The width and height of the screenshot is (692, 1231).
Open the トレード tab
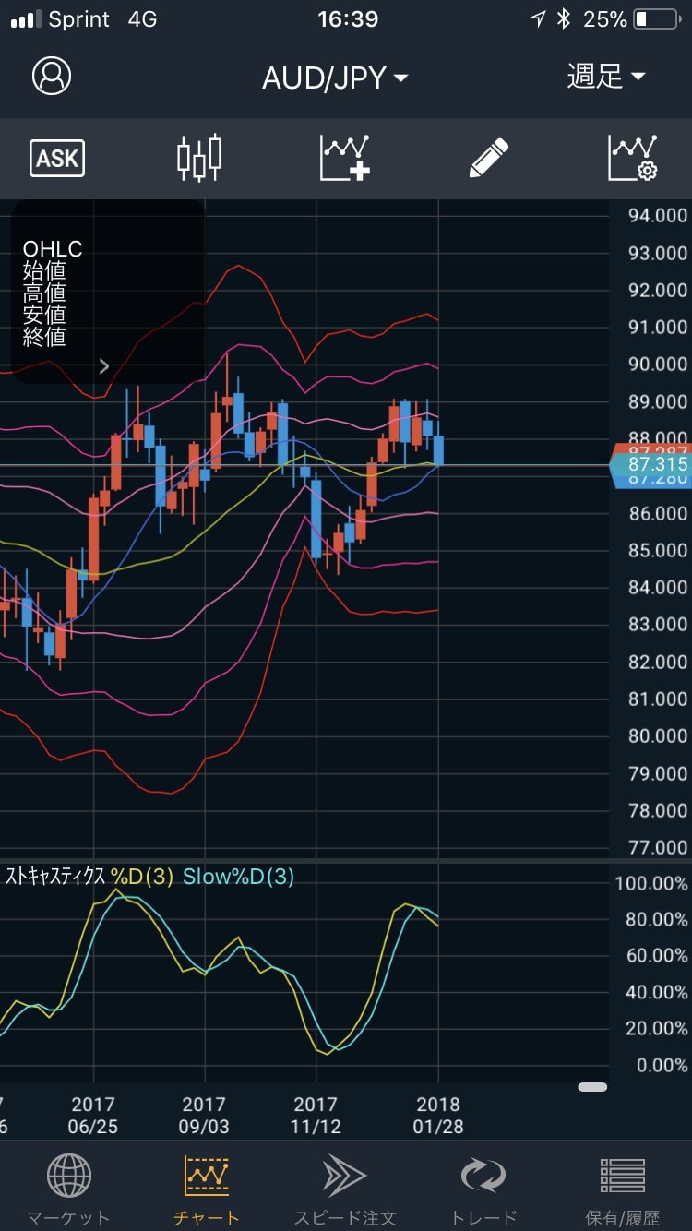click(484, 1191)
